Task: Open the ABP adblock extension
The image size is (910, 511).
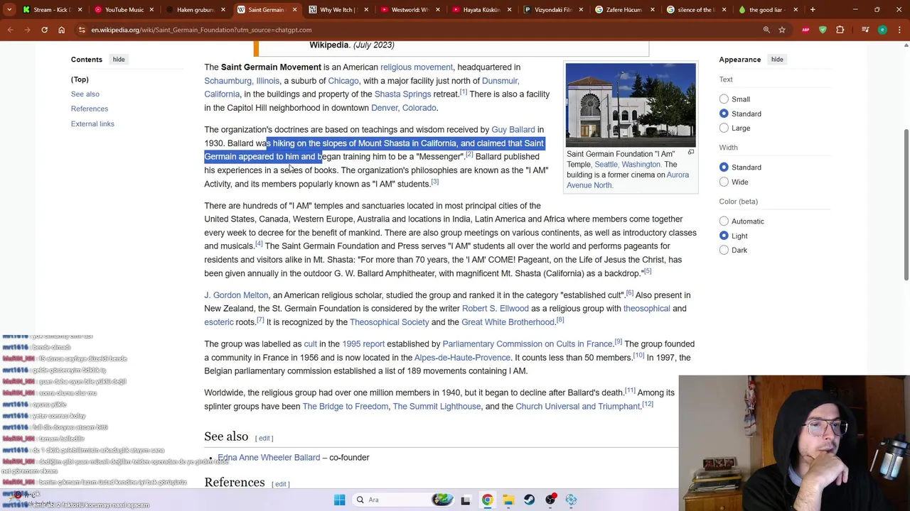Action: pyautogui.click(x=805, y=30)
